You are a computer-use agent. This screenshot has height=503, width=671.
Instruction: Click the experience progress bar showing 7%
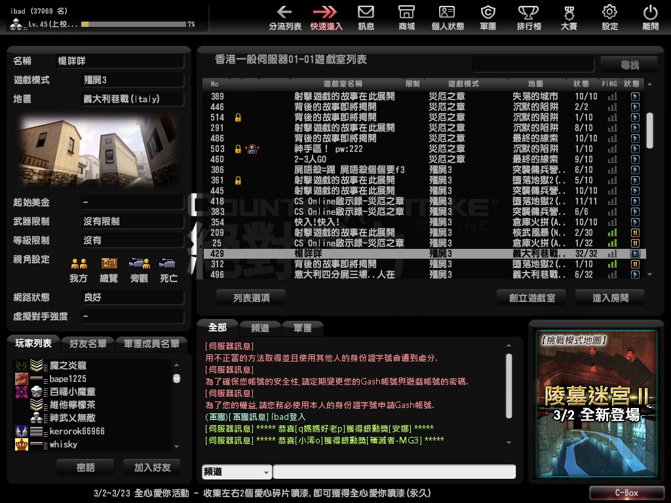point(134,24)
